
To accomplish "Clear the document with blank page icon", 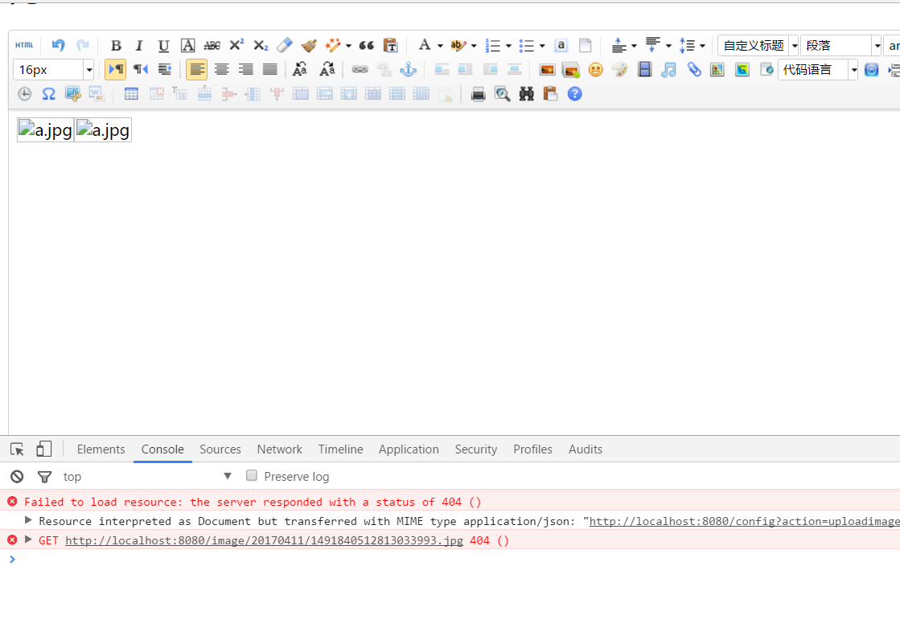I will (585, 45).
